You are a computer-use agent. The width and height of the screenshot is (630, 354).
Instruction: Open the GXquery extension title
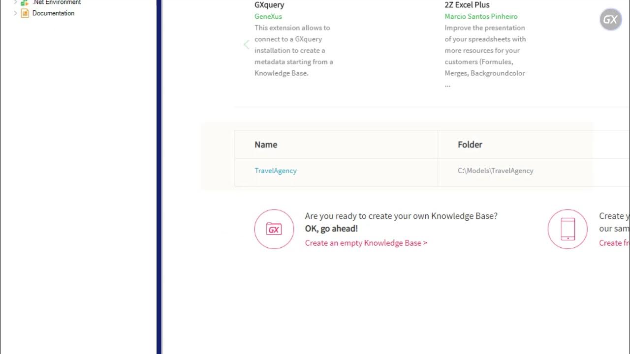click(269, 5)
